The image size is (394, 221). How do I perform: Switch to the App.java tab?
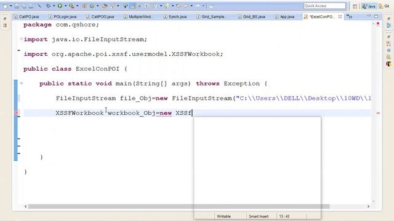point(284,17)
